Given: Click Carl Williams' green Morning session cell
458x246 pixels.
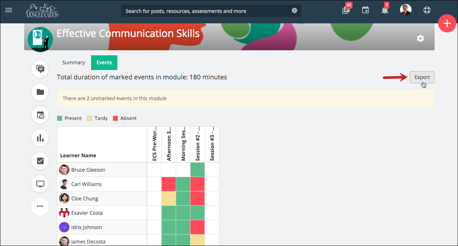Looking at the screenshot, I should pyautogui.click(x=183, y=184).
